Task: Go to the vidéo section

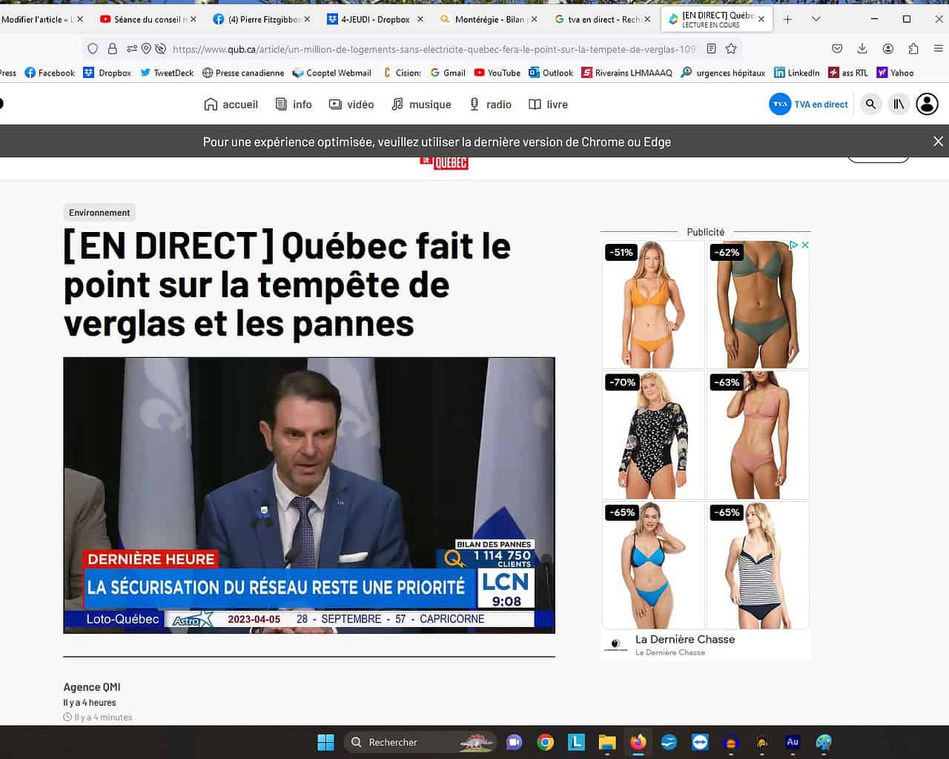Action: [x=351, y=105]
